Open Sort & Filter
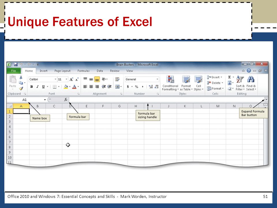Image resolution: width=277 pixels, height=208 pixels. (x=240, y=83)
